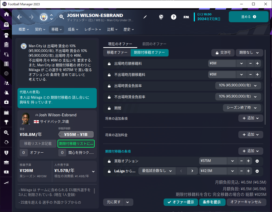Open the 契約 menu
Screen dimensions: 272x212
tap(40, 29)
